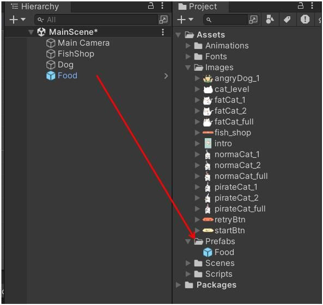Click the Project search field
323x305 pixels.
pyautogui.click(x=226, y=20)
